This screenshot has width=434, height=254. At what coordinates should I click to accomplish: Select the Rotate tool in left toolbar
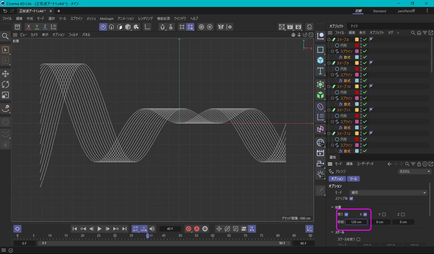coord(5,84)
